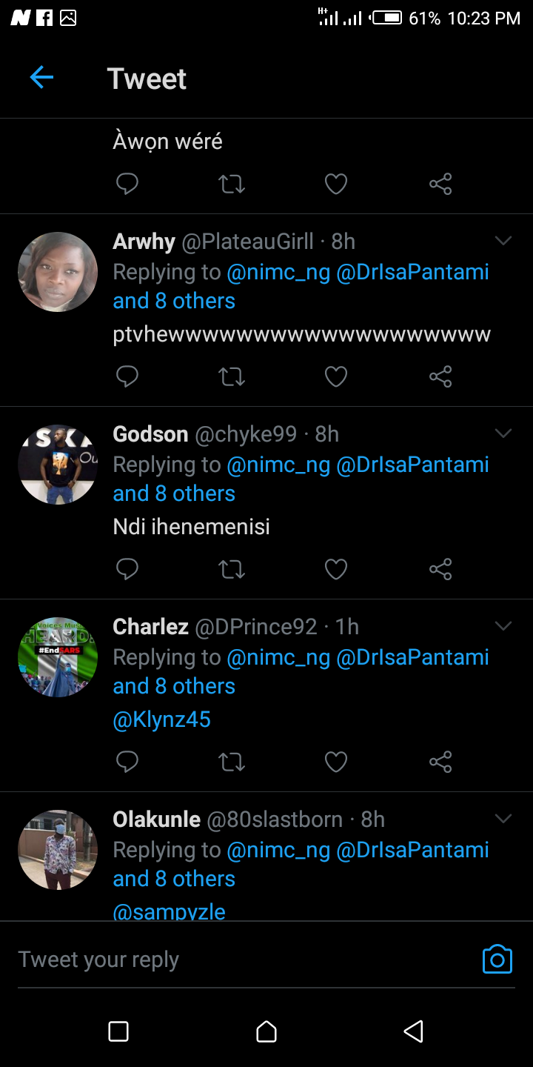Viewport: 533px width, 1067px height.
Task: Go back using the blue arrow
Action: [41, 77]
